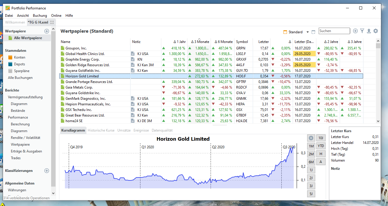Click the Portfolio Performance app icon in title bar

pyautogui.click(x=8, y=8)
